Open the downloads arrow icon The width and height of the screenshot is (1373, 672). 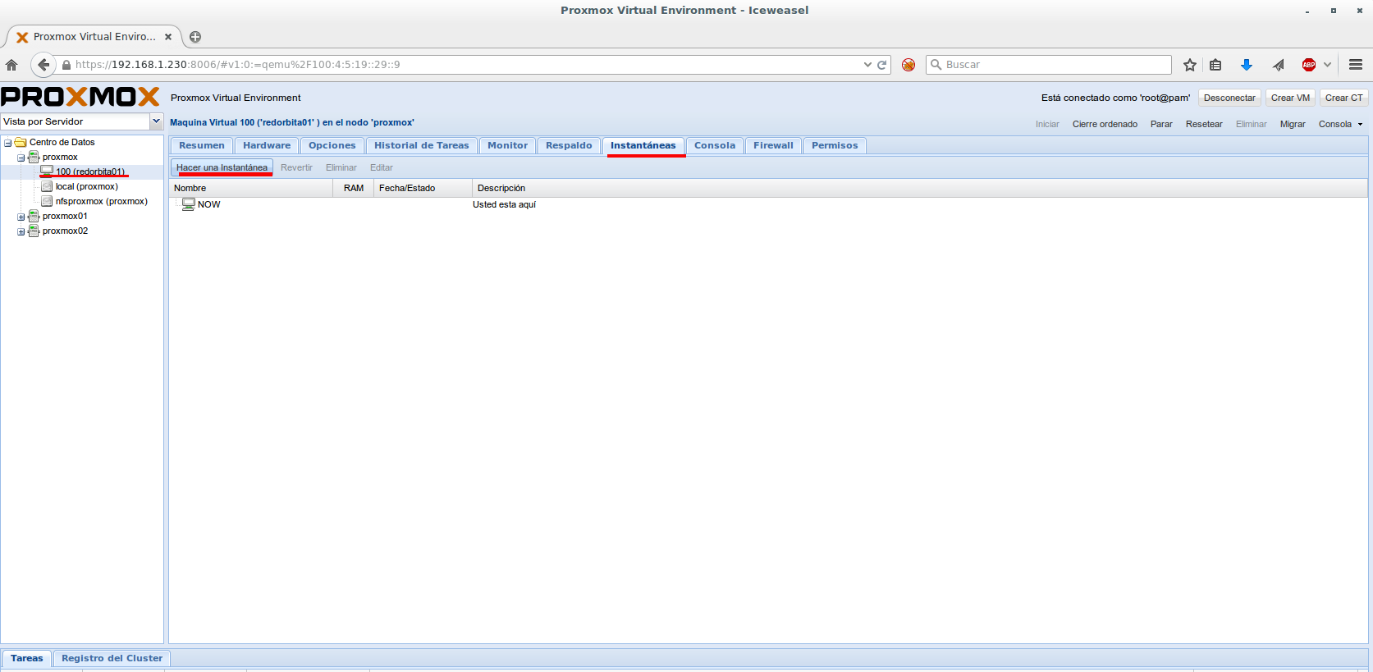1246,65
